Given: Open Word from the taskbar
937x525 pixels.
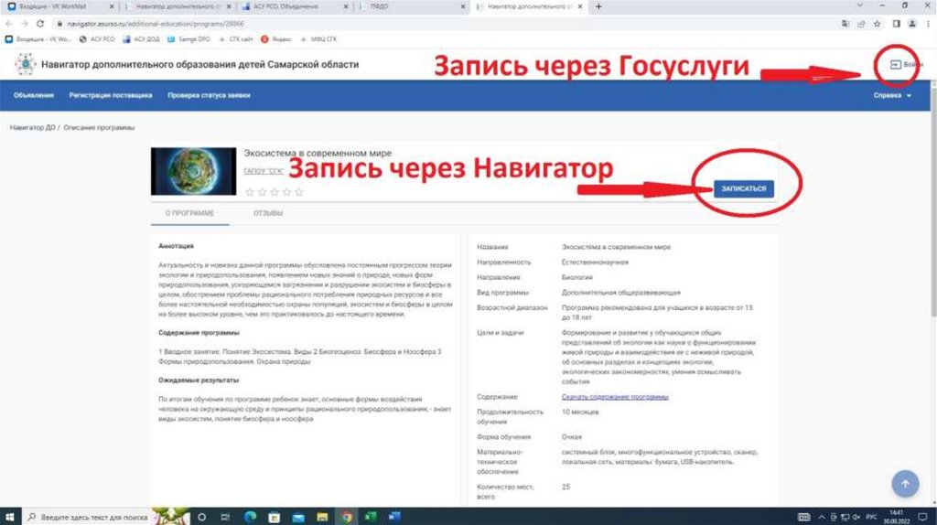Looking at the screenshot, I should click(394, 517).
